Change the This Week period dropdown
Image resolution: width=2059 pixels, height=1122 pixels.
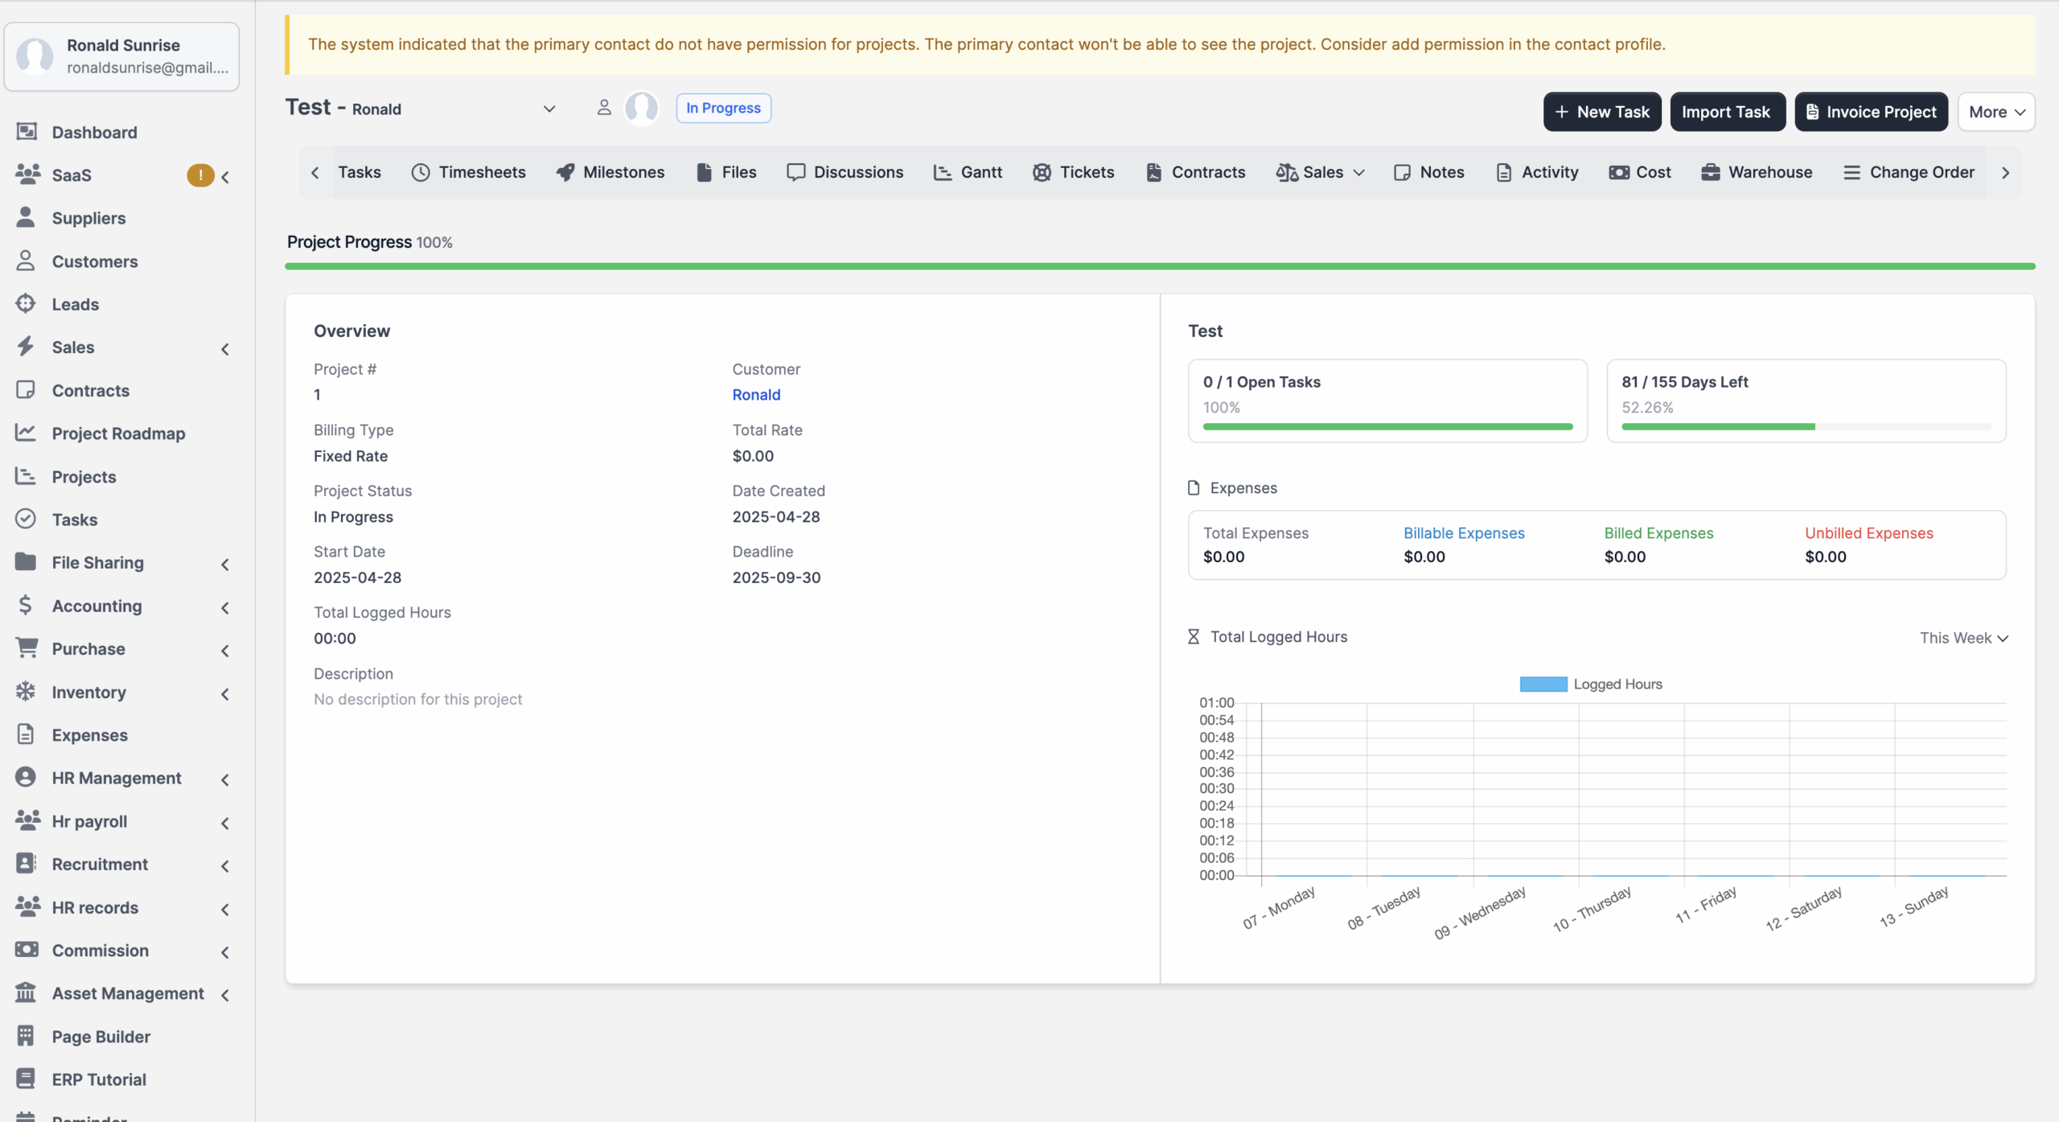[x=1963, y=638]
